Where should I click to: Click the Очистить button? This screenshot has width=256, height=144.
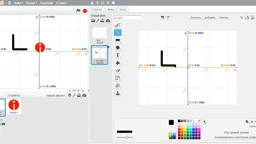coord(196,18)
